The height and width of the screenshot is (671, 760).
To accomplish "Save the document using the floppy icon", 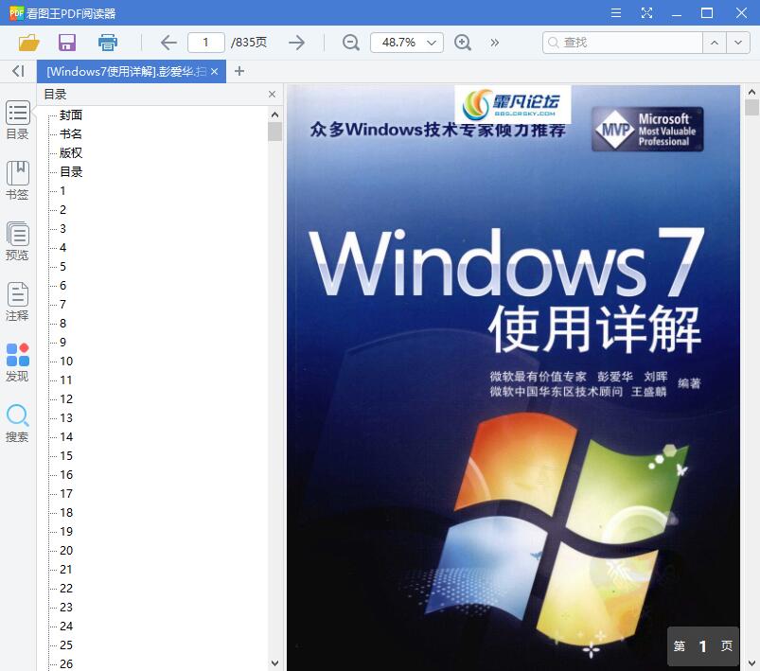I will point(67,43).
